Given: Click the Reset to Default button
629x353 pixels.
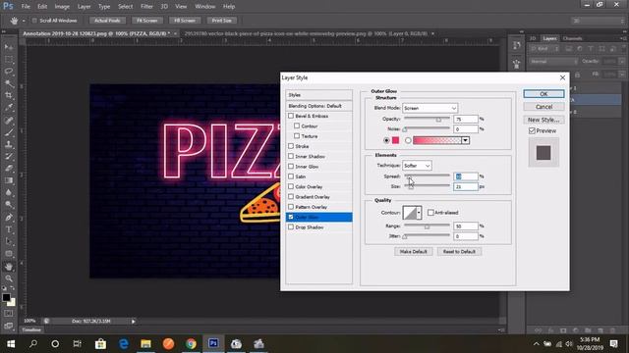Looking at the screenshot, I should click(459, 251).
